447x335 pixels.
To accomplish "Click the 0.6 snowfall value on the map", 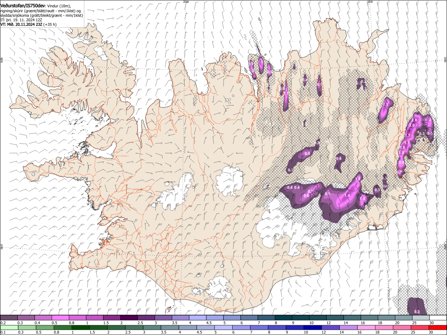I will (x=306, y=195).
